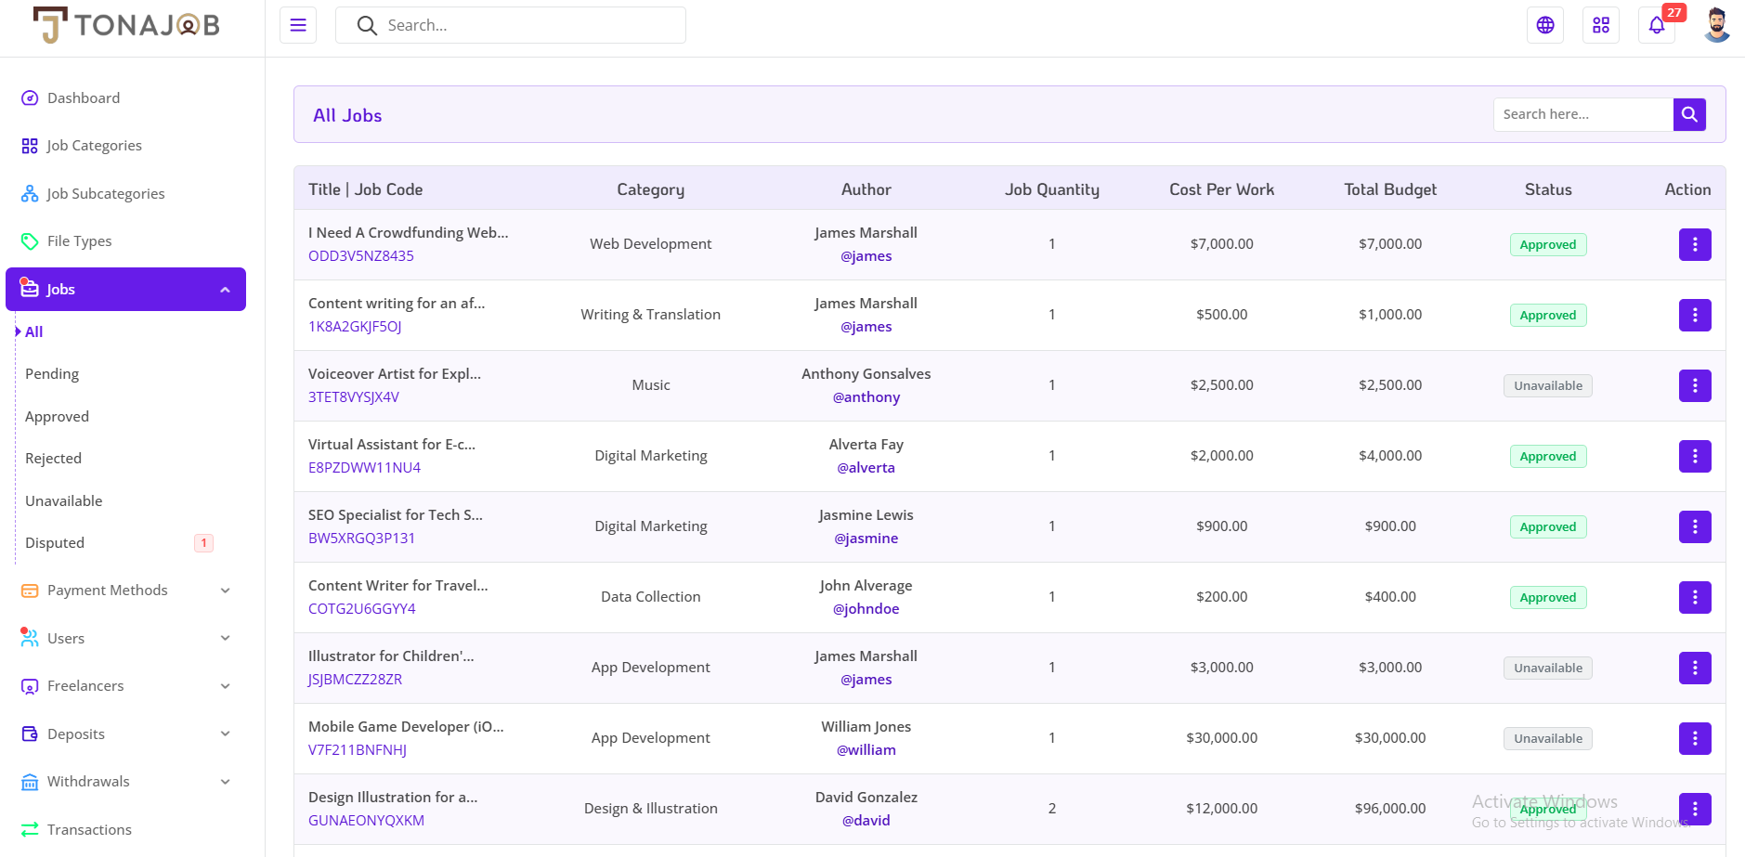The image size is (1745, 857).
Task: Click the Freelancers icon in sidebar
Action: pos(30,686)
